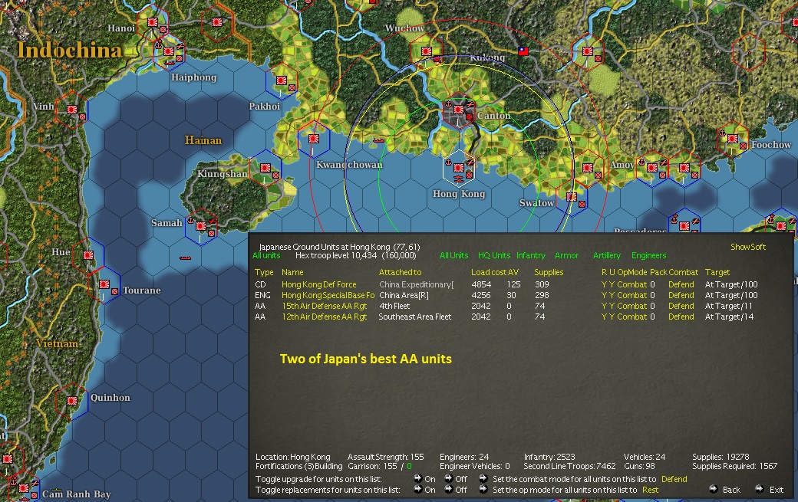This screenshot has height=502, width=798.
Task: Turn replacements Off for listed units
Action: click(x=449, y=489)
